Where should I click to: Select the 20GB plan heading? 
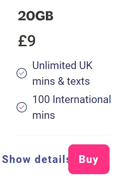[x=36, y=16]
